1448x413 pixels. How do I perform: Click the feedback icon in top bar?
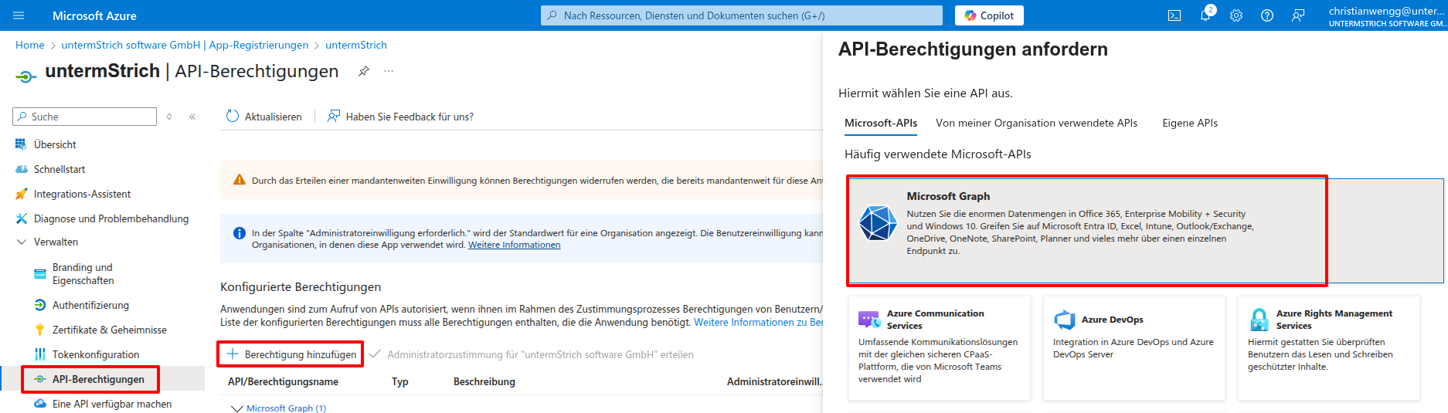click(1298, 15)
